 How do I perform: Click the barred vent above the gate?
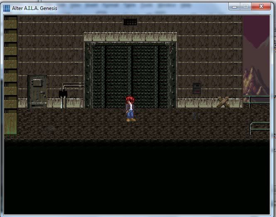(130, 22)
